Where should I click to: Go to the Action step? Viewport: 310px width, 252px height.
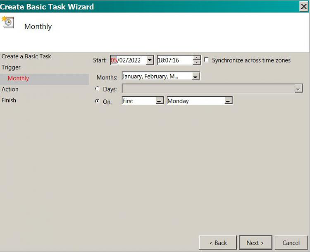(10, 89)
